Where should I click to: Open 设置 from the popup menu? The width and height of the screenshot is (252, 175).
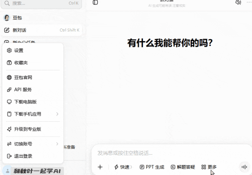33,51
